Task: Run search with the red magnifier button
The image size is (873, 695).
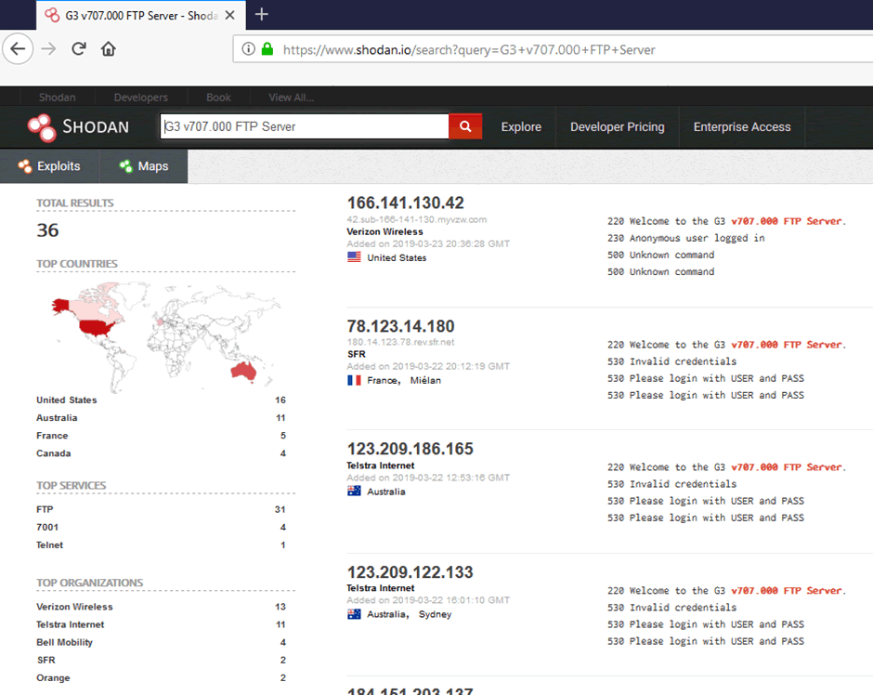Action: (x=465, y=126)
